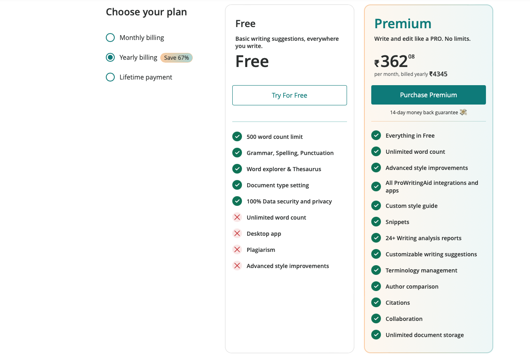Click red cross icon beside Desktop app

[237, 233]
